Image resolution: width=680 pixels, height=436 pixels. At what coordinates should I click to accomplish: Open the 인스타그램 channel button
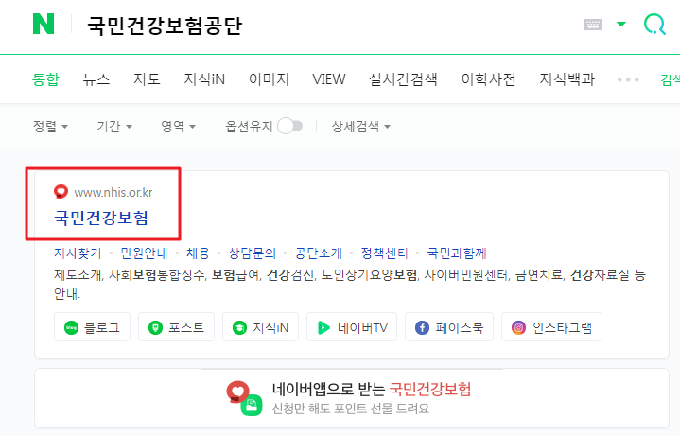pos(551,326)
